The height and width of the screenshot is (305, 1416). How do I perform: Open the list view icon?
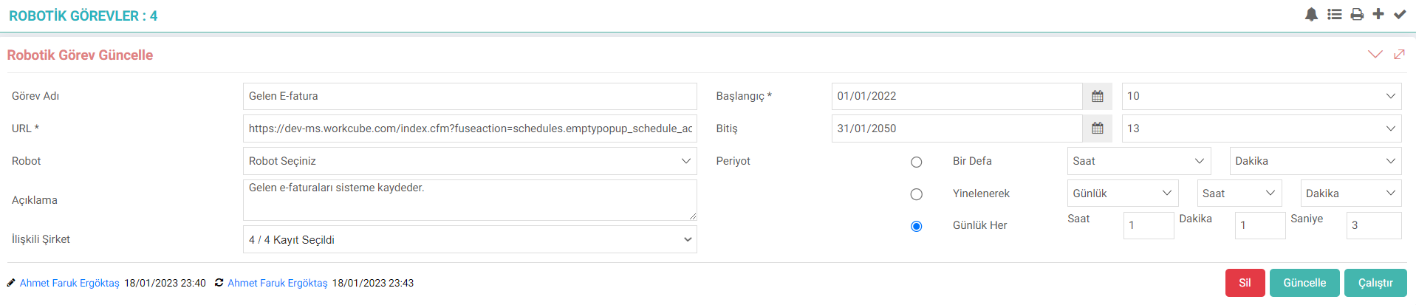click(x=1334, y=15)
